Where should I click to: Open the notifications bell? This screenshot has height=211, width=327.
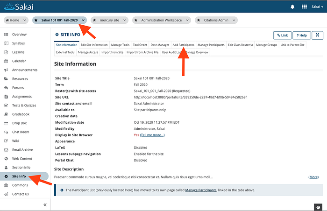[x=292, y=7]
